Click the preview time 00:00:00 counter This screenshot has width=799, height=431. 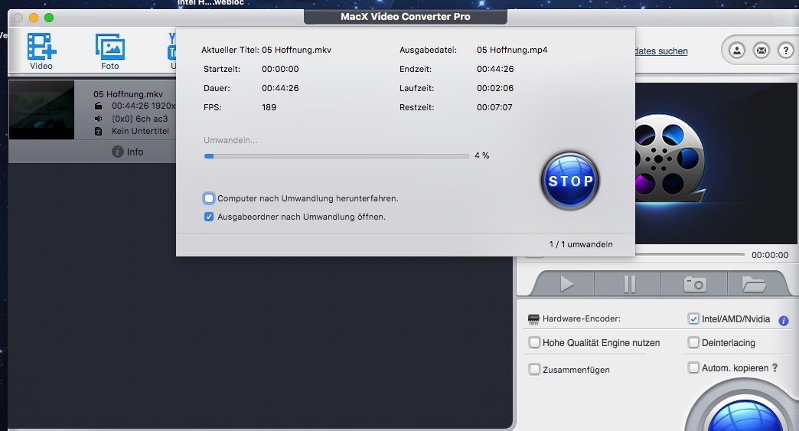pyautogui.click(x=770, y=255)
